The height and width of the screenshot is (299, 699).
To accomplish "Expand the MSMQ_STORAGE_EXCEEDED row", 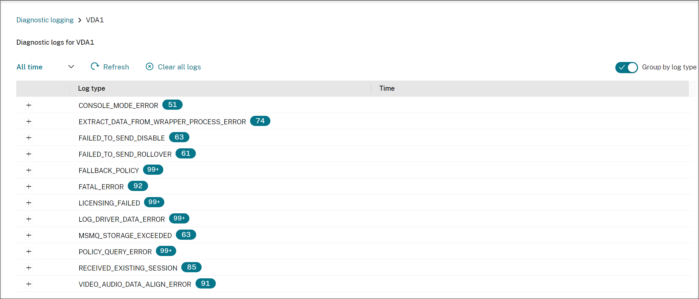I will (29, 235).
